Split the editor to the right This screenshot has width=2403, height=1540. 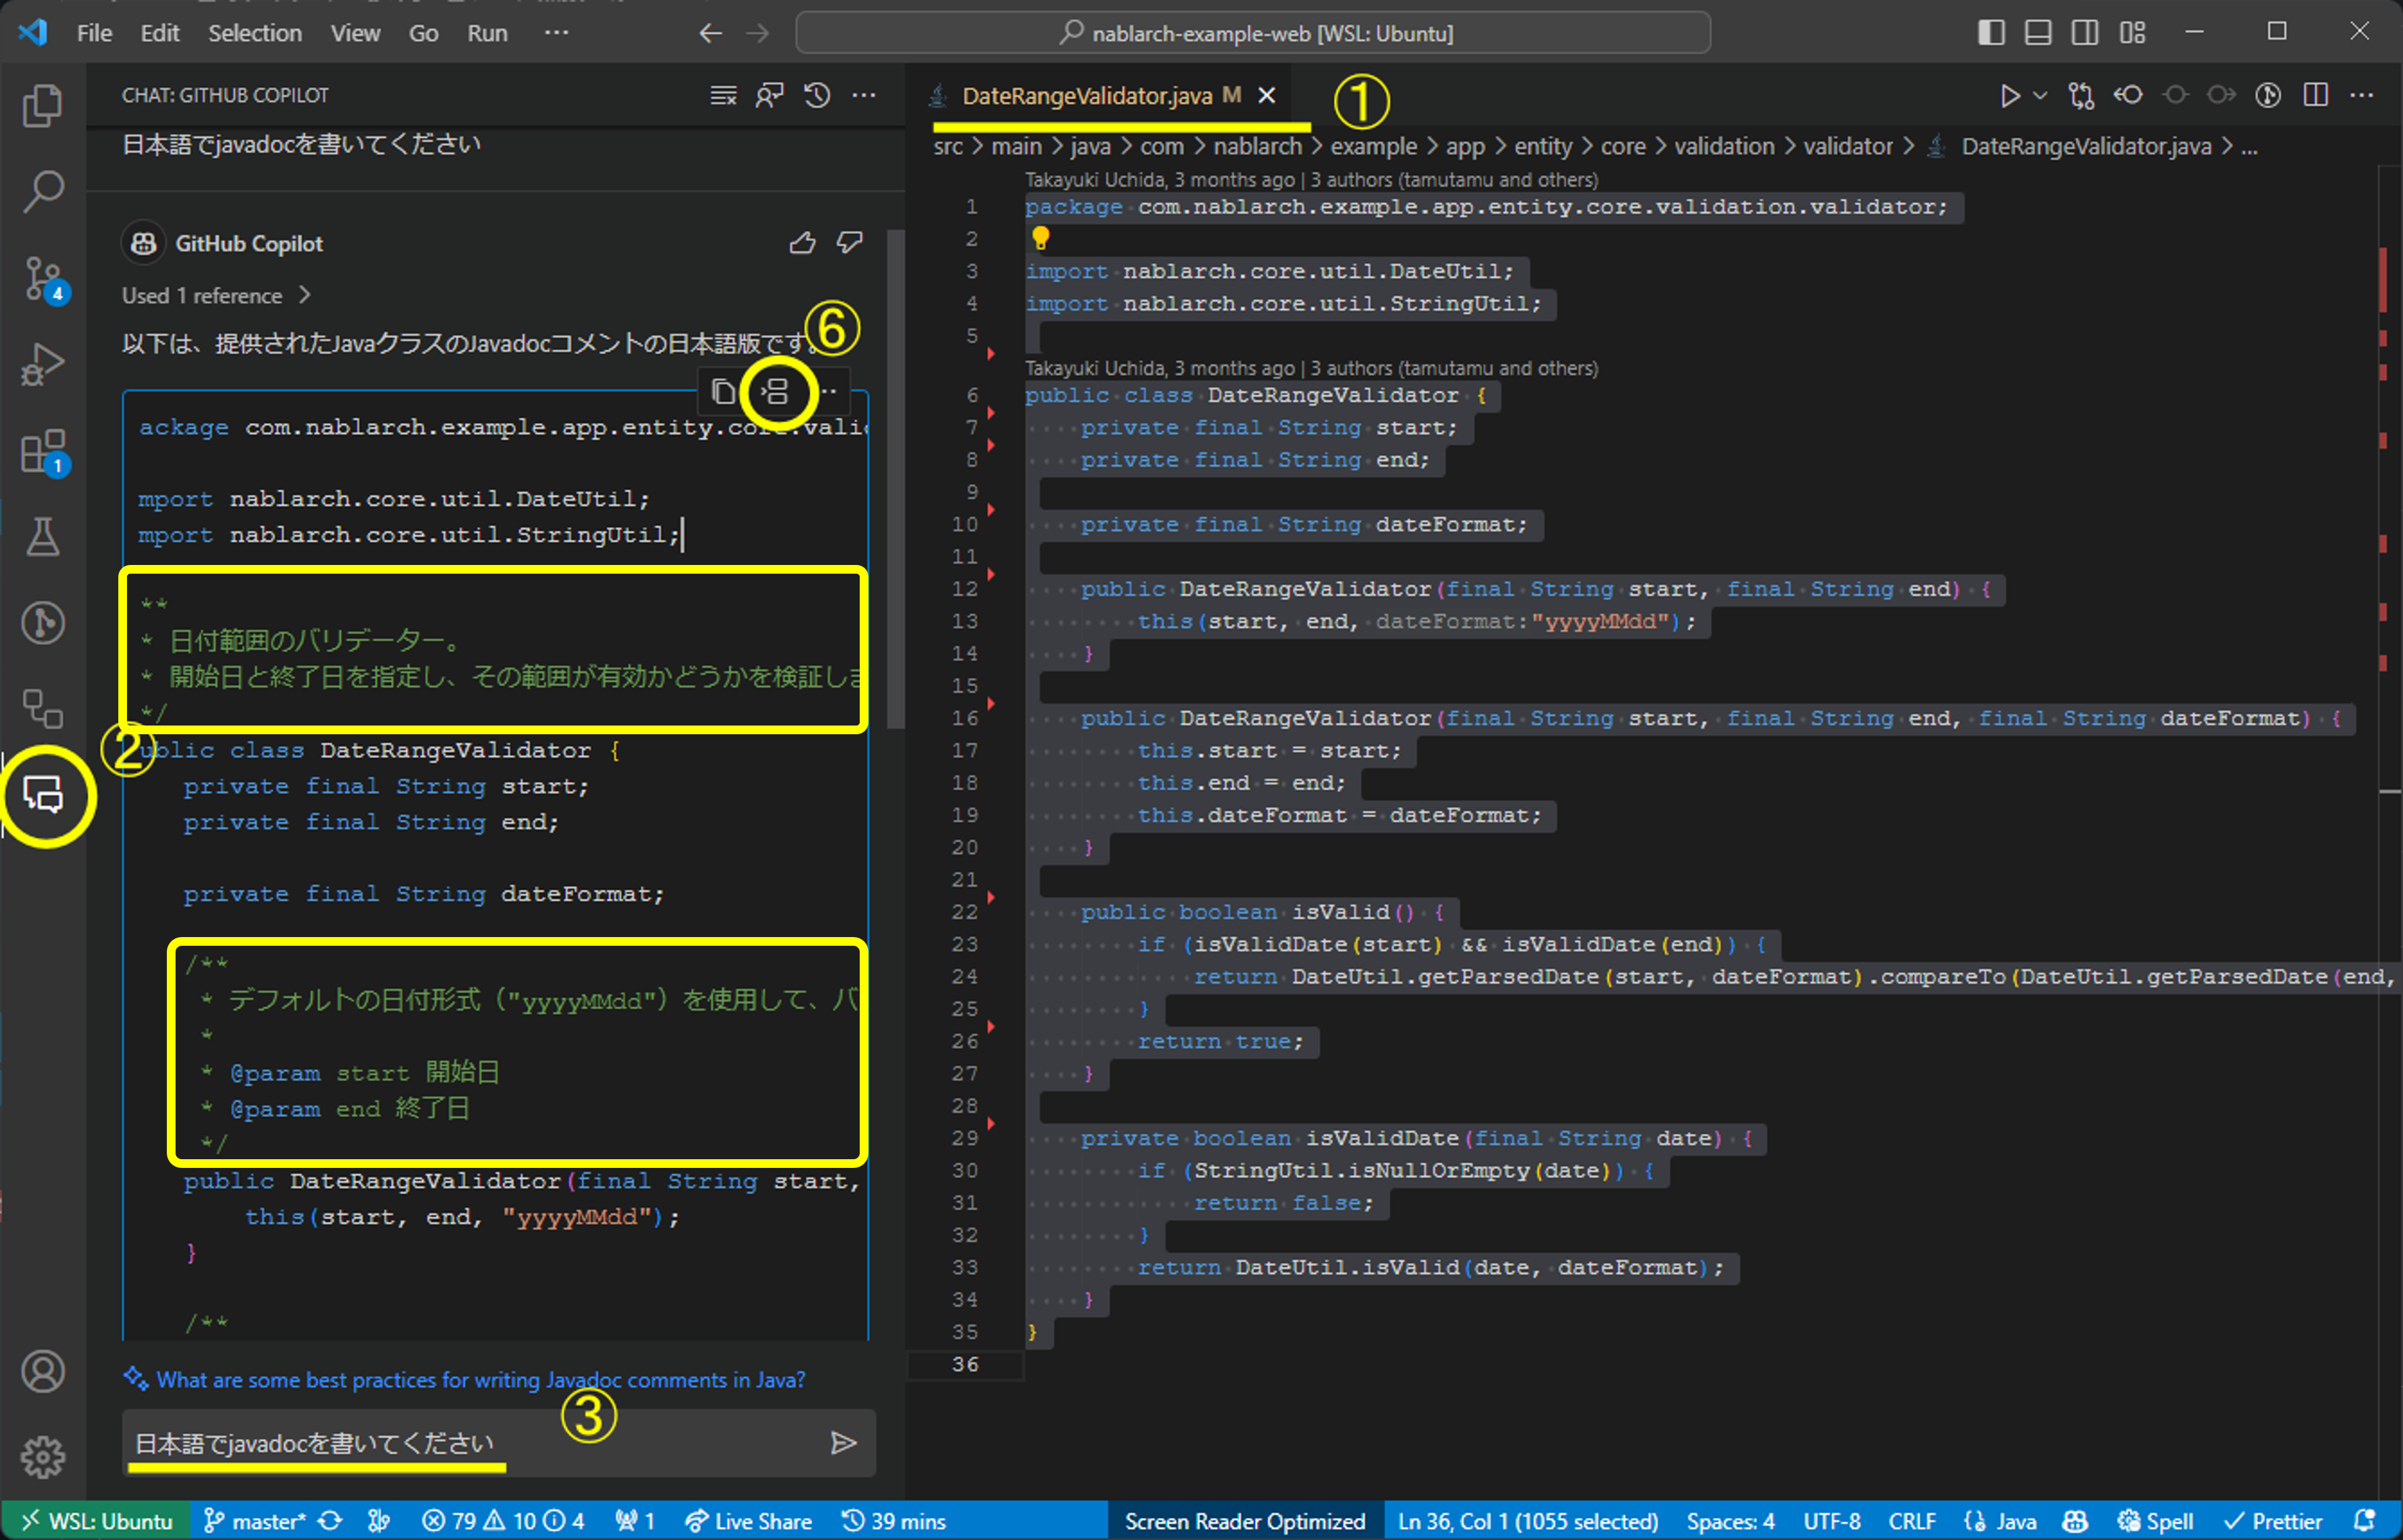point(2315,95)
